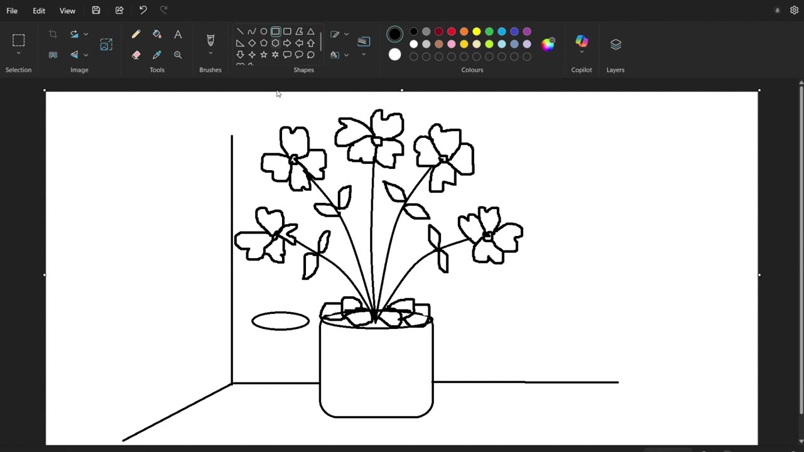Click the Brushes tool icon
The image size is (804, 452).
coord(210,40)
